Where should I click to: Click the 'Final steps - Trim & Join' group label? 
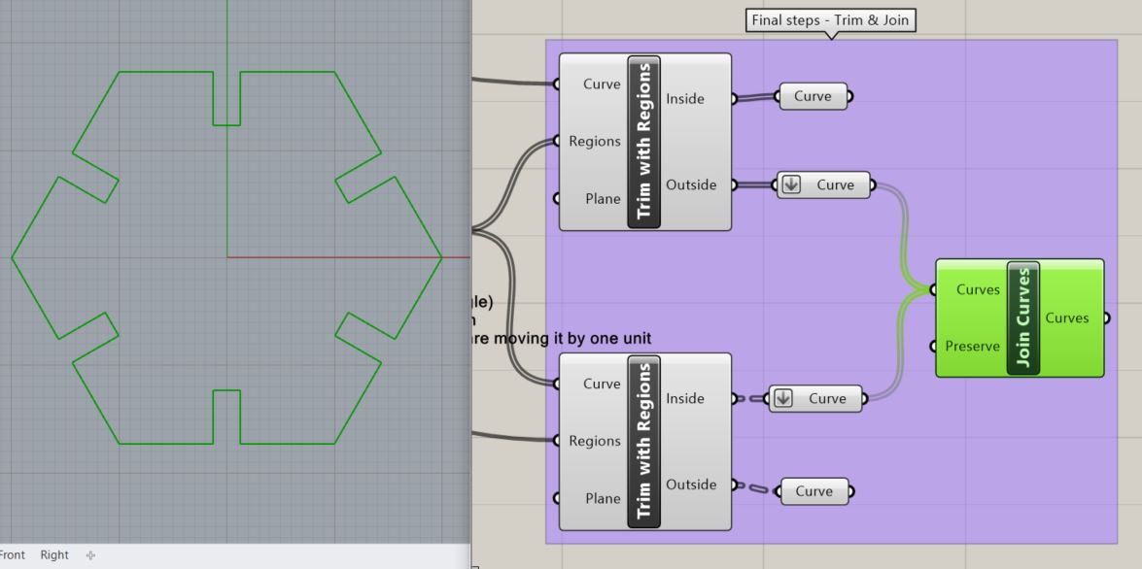click(x=832, y=20)
